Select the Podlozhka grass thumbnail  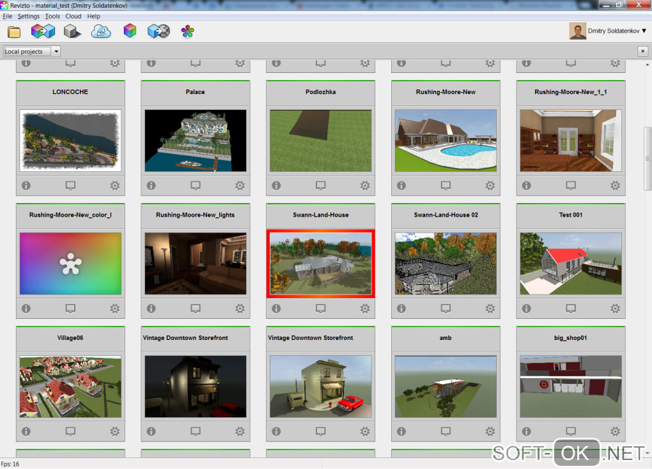321,141
